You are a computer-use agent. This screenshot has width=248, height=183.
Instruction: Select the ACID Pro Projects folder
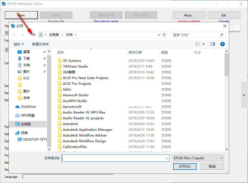(77, 83)
